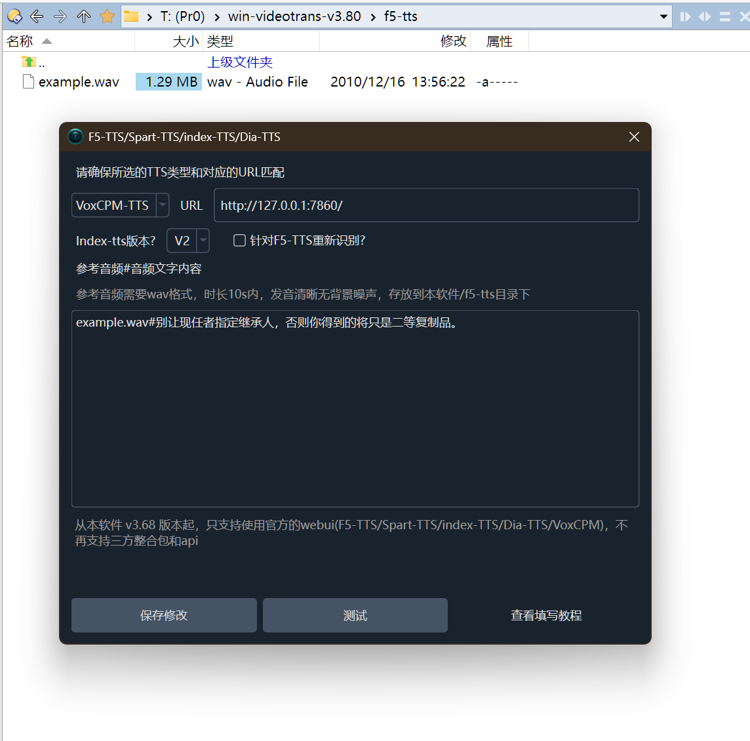Viewport: 750px width, 741px height.
Task: Click inside the URL input field
Action: pos(426,205)
